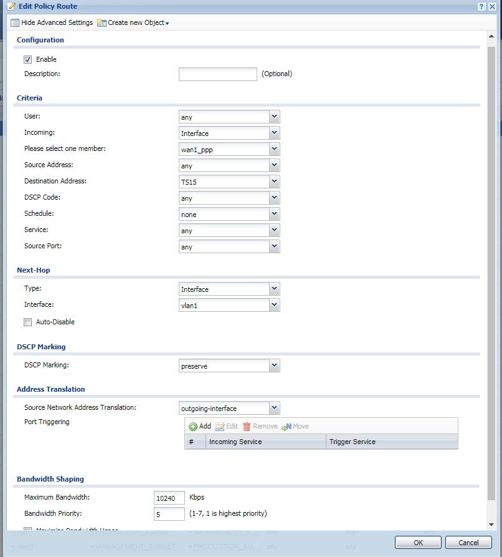Click the "Kbps" unit label
This screenshot has width=502, height=557.
[x=197, y=497]
